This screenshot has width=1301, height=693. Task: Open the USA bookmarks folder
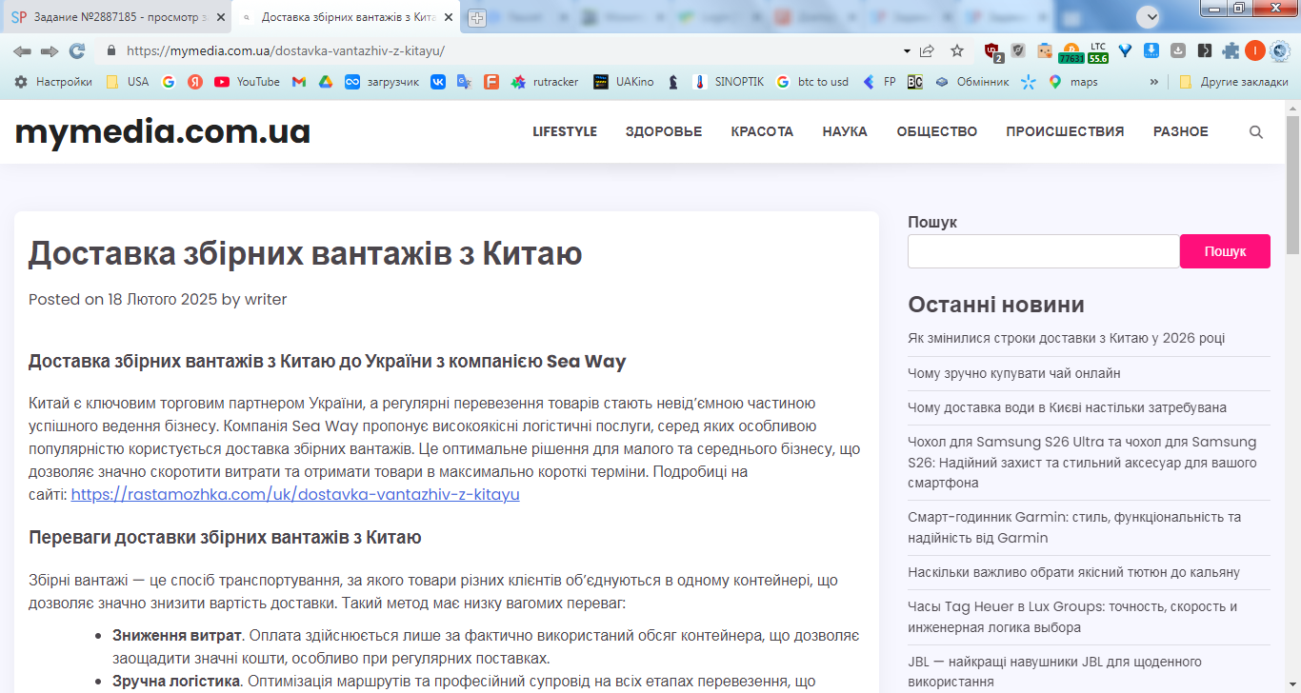click(x=127, y=82)
